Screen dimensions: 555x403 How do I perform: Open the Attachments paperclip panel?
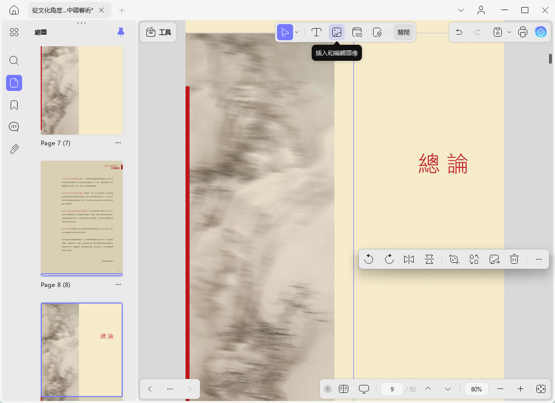pos(14,149)
